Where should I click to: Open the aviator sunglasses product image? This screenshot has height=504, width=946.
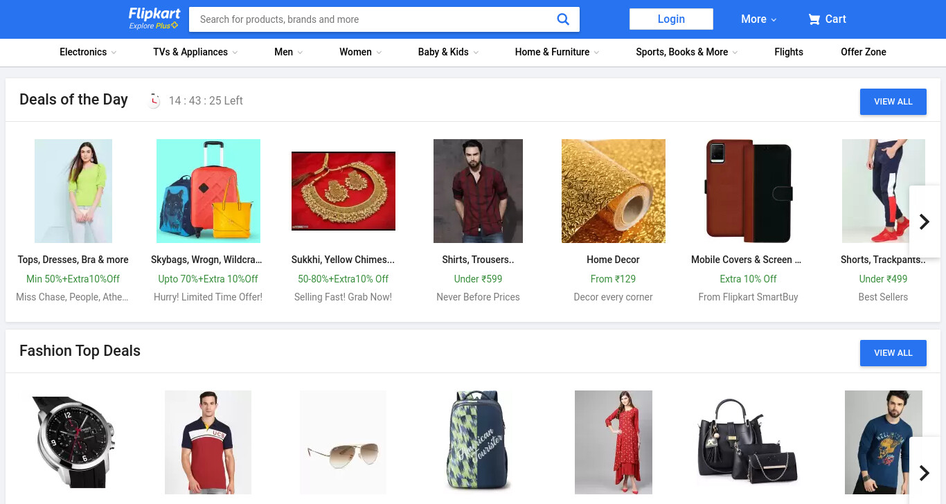[343, 442]
